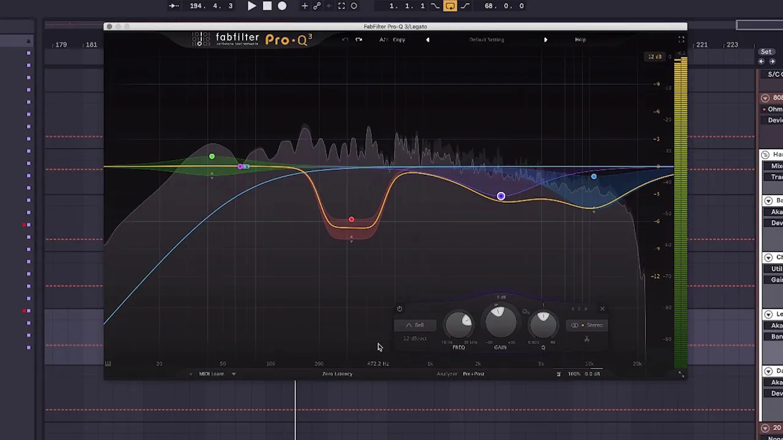Collapse the bottom track numbered 20
The height and width of the screenshot is (440, 783).
(765, 428)
